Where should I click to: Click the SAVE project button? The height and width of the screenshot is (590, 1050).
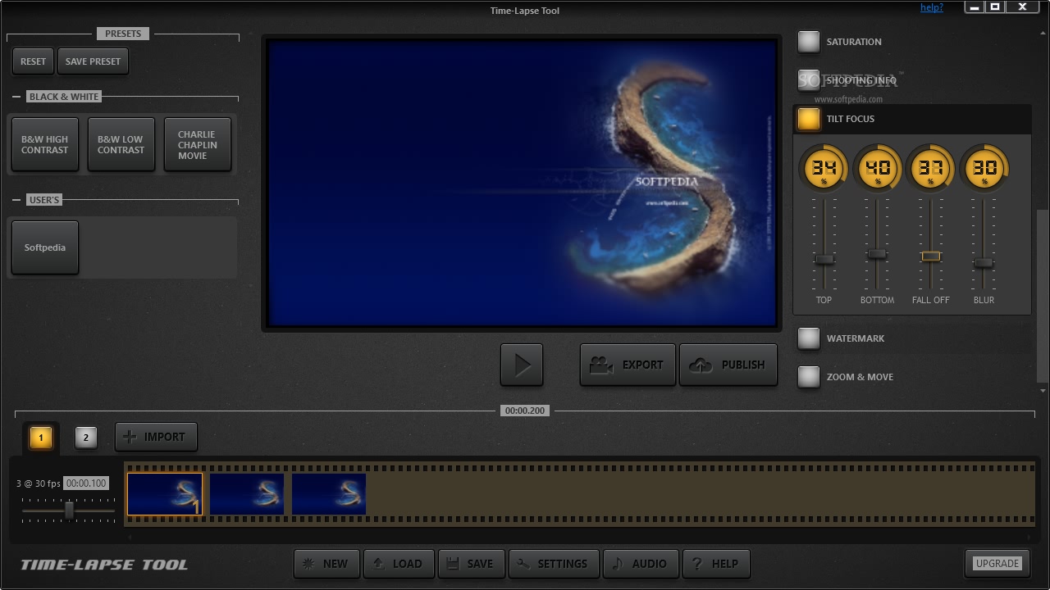click(471, 564)
